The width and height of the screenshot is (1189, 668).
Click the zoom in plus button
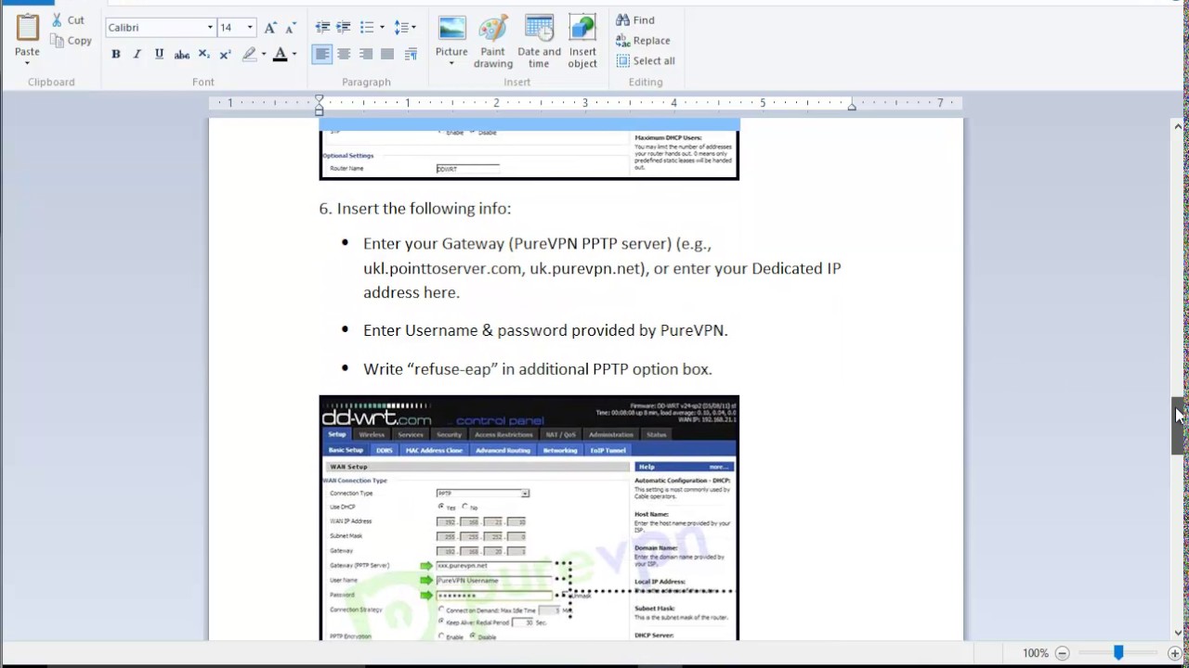click(x=1175, y=653)
